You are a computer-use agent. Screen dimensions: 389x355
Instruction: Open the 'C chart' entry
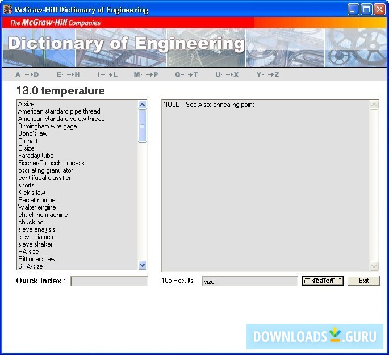(28, 141)
